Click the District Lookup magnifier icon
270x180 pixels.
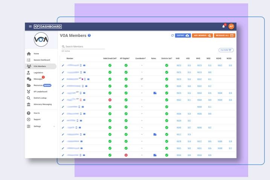click(29, 98)
